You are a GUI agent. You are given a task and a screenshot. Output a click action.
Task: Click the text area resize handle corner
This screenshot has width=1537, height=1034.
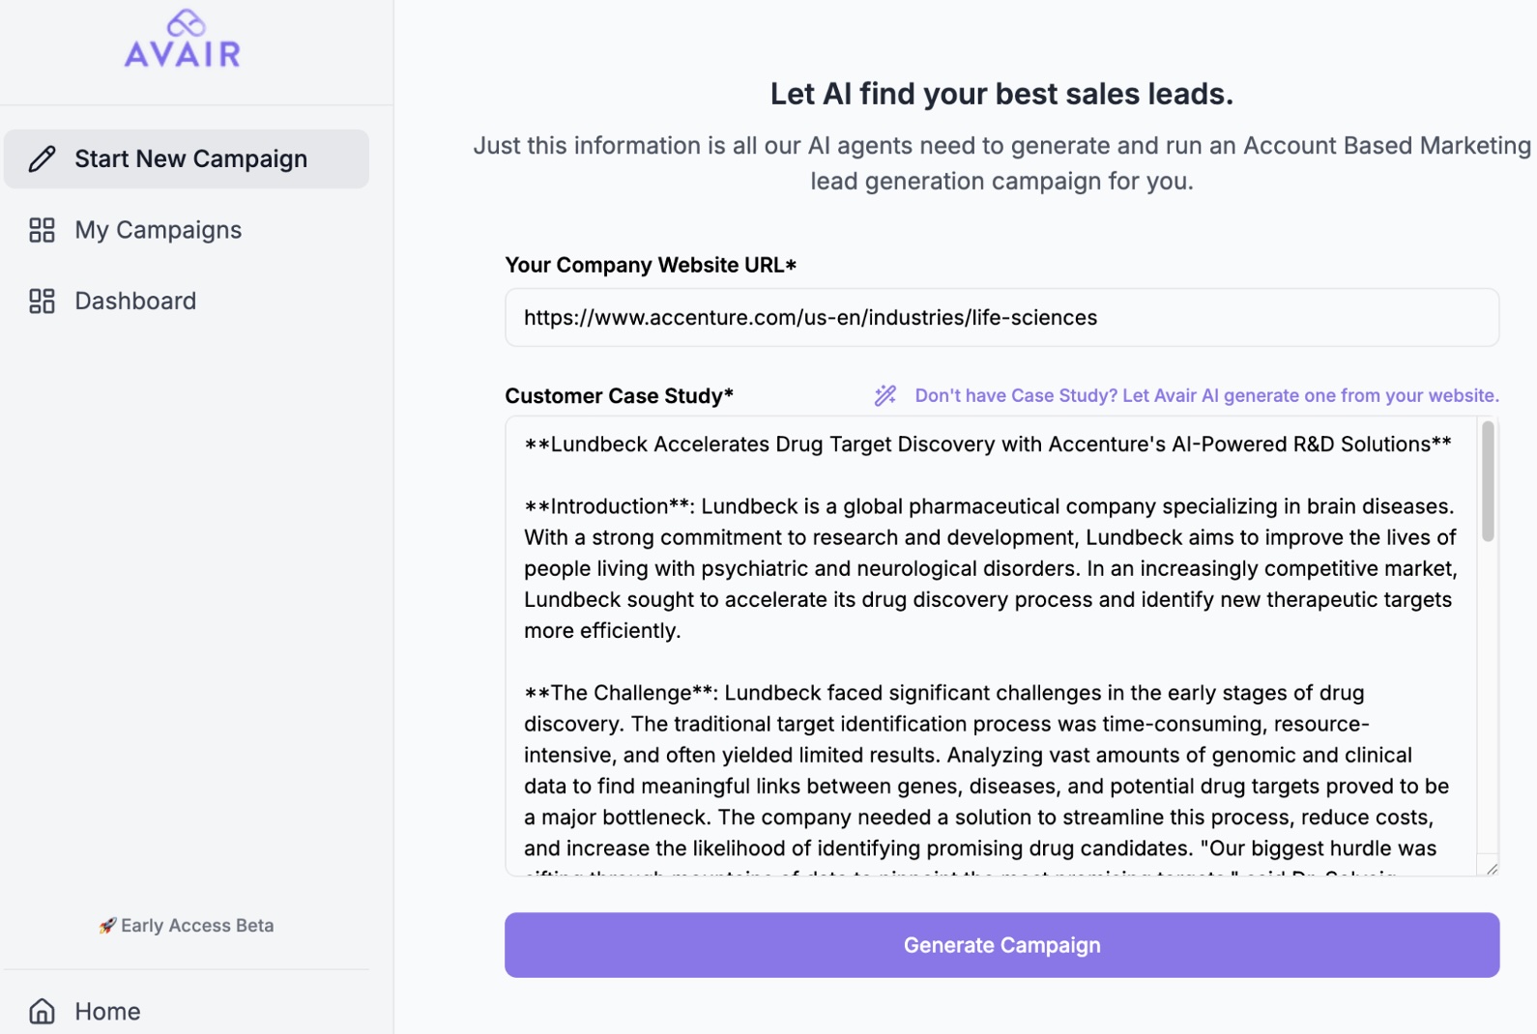[1492, 869]
